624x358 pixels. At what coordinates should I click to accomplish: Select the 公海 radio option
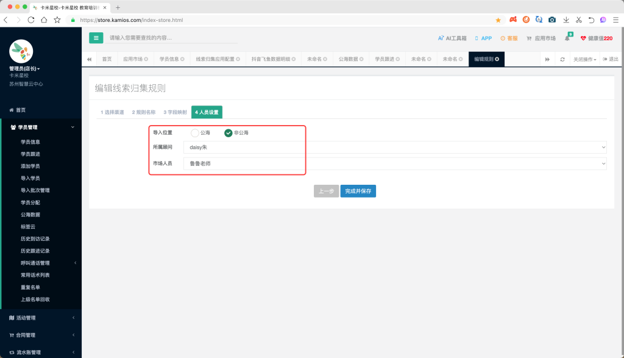coord(195,133)
